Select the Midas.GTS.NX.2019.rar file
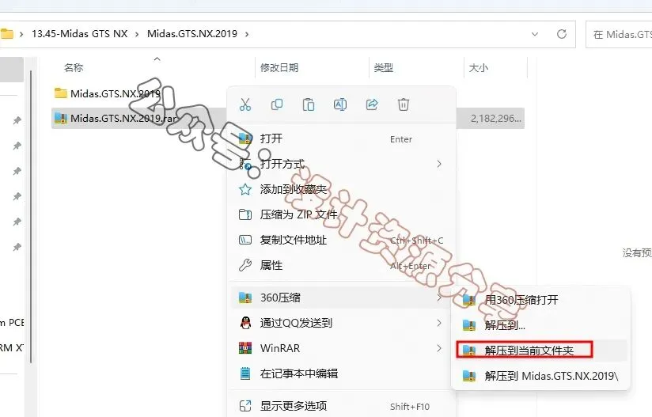The height and width of the screenshot is (417, 652). tap(123, 118)
